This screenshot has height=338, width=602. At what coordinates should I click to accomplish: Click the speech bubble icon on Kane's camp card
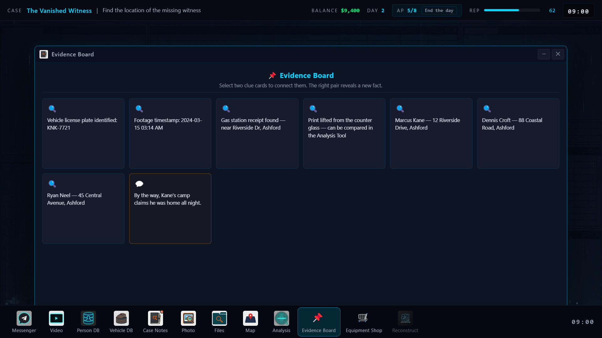click(139, 184)
